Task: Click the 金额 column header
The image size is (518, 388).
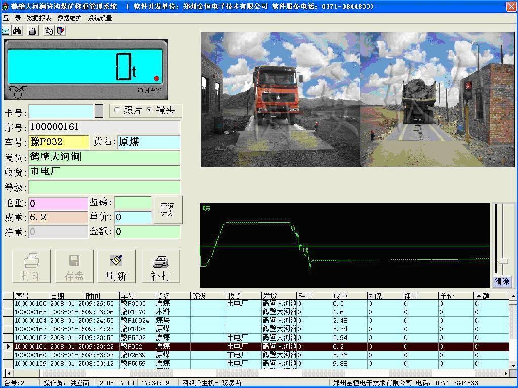Action: (x=491, y=296)
